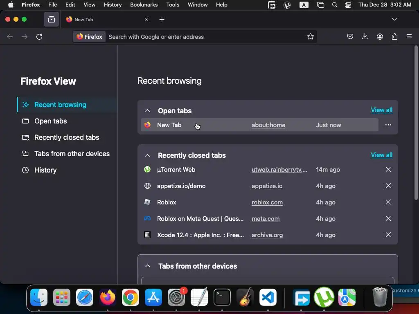Open the Firefox application menu

(x=409, y=36)
